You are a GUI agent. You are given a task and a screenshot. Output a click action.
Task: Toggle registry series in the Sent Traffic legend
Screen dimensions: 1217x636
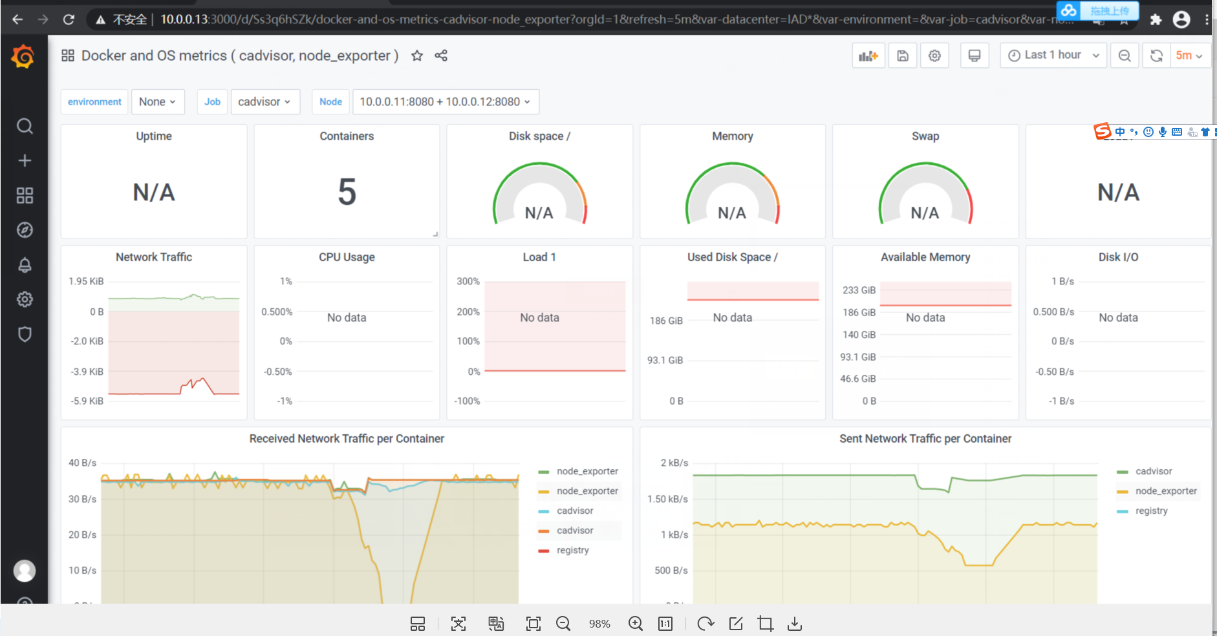(x=1151, y=511)
